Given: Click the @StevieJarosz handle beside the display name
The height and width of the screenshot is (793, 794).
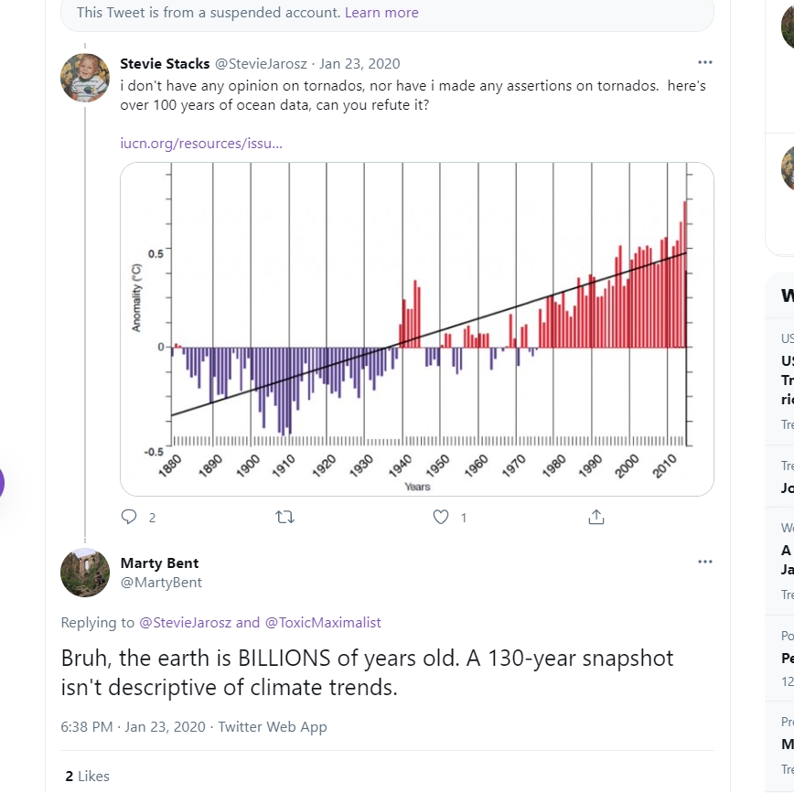Looking at the screenshot, I should coord(262,64).
